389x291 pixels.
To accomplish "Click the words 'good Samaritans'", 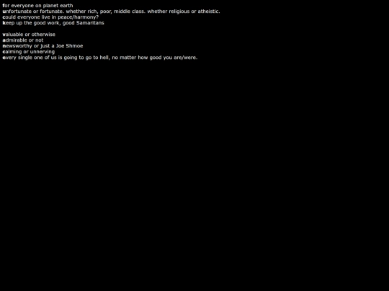I will click(84, 23).
